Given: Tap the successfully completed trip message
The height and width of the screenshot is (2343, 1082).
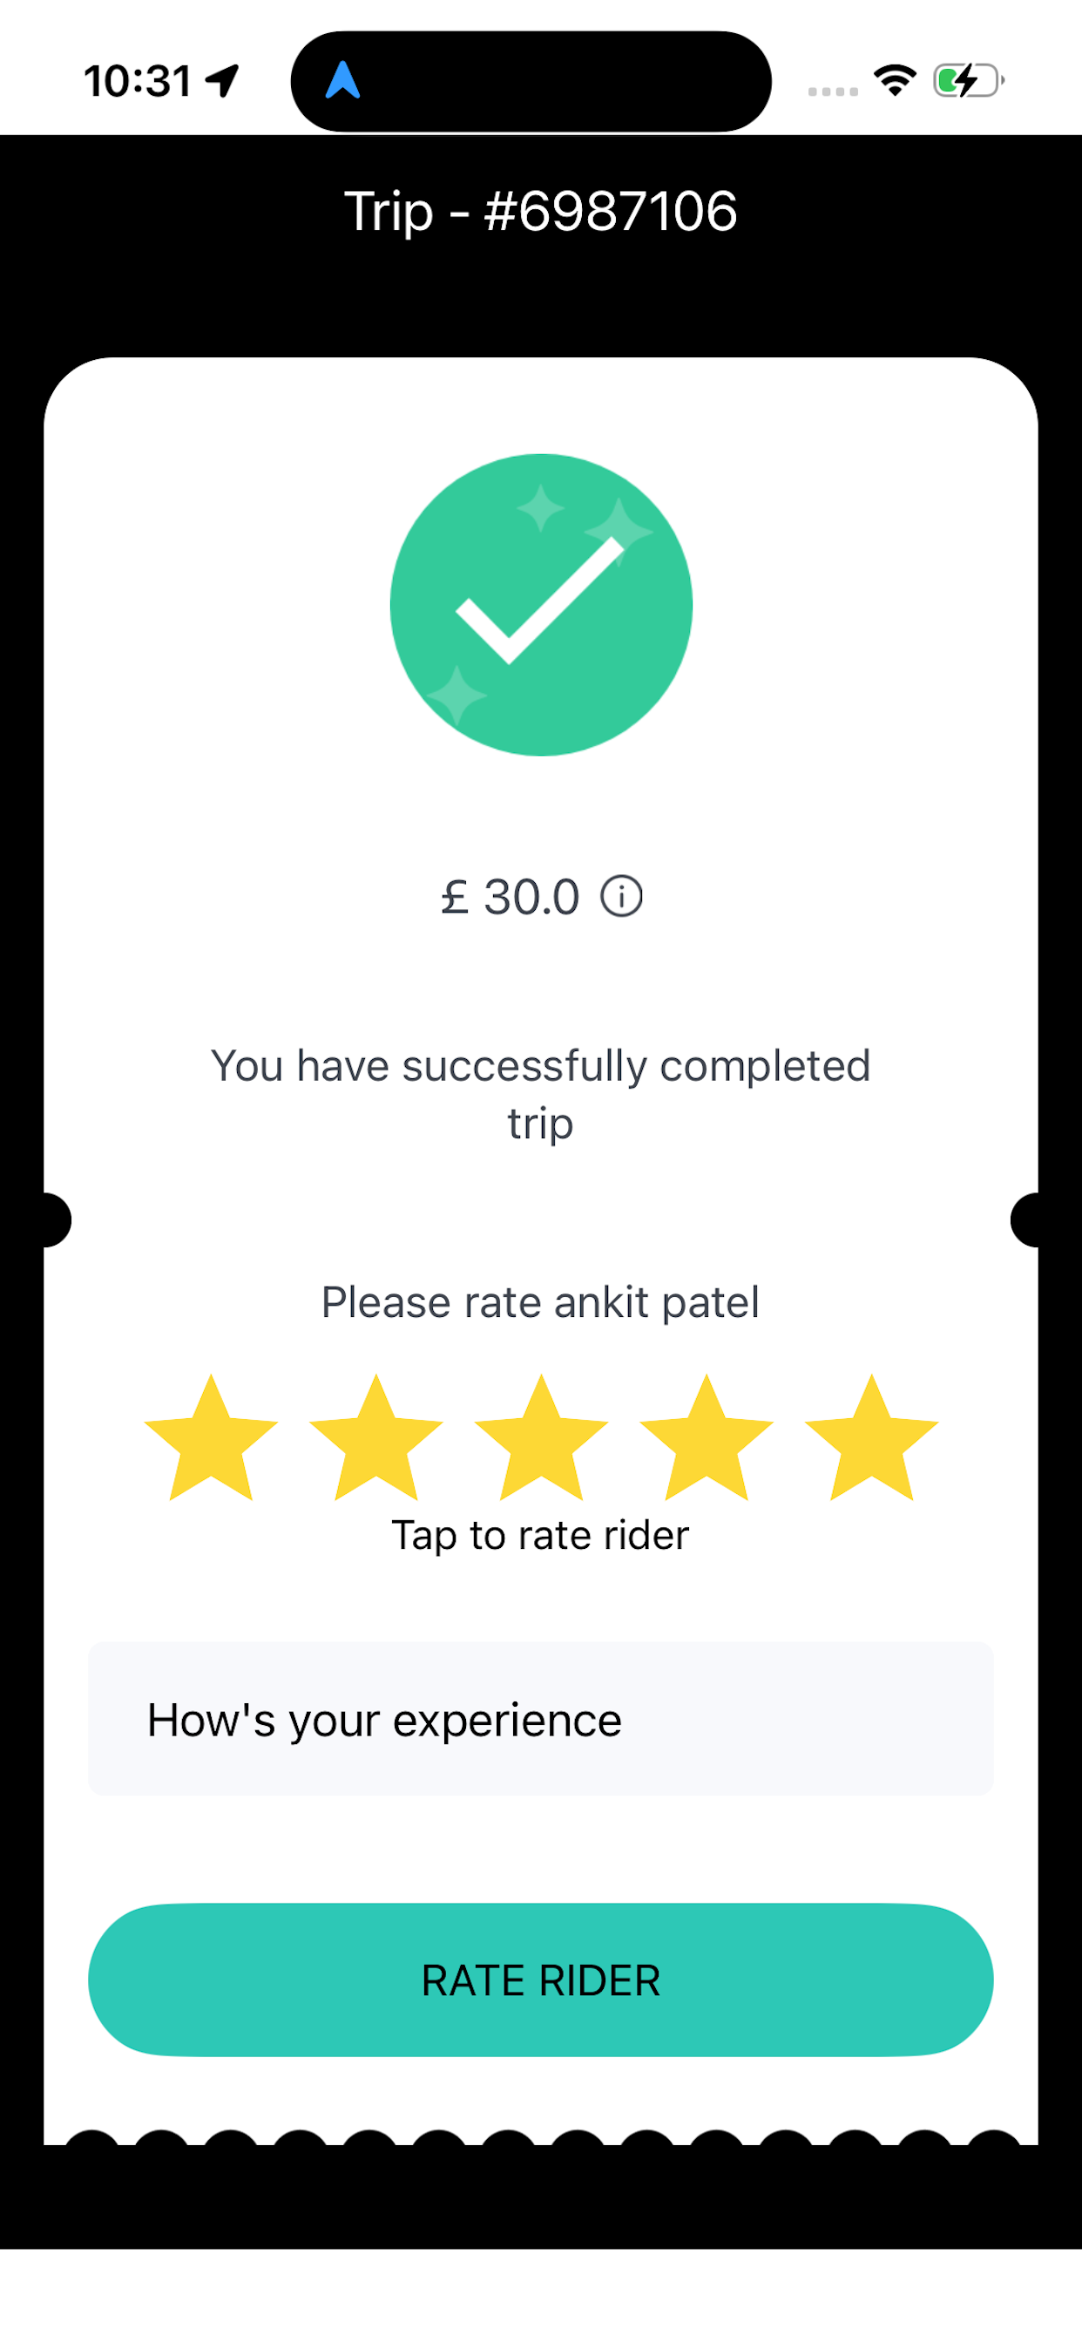Looking at the screenshot, I should click(x=541, y=1094).
